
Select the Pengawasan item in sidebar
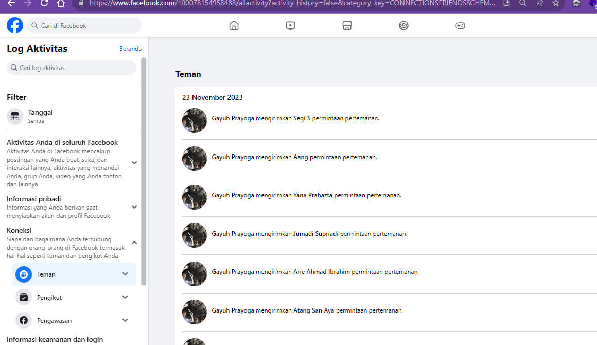pos(74,321)
